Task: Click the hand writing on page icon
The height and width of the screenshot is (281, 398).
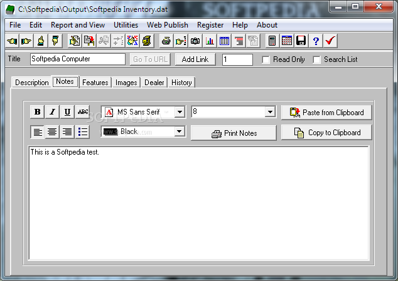Action: coord(75,41)
